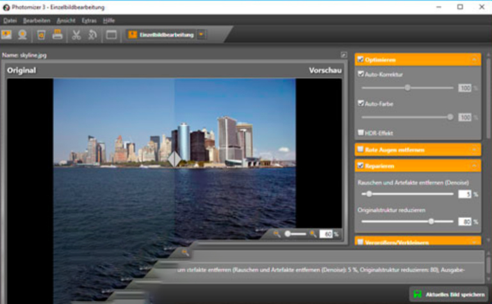Open the Extras menu
Viewport: 492px width, 304px height.
pyautogui.click(x=89, y=21)
